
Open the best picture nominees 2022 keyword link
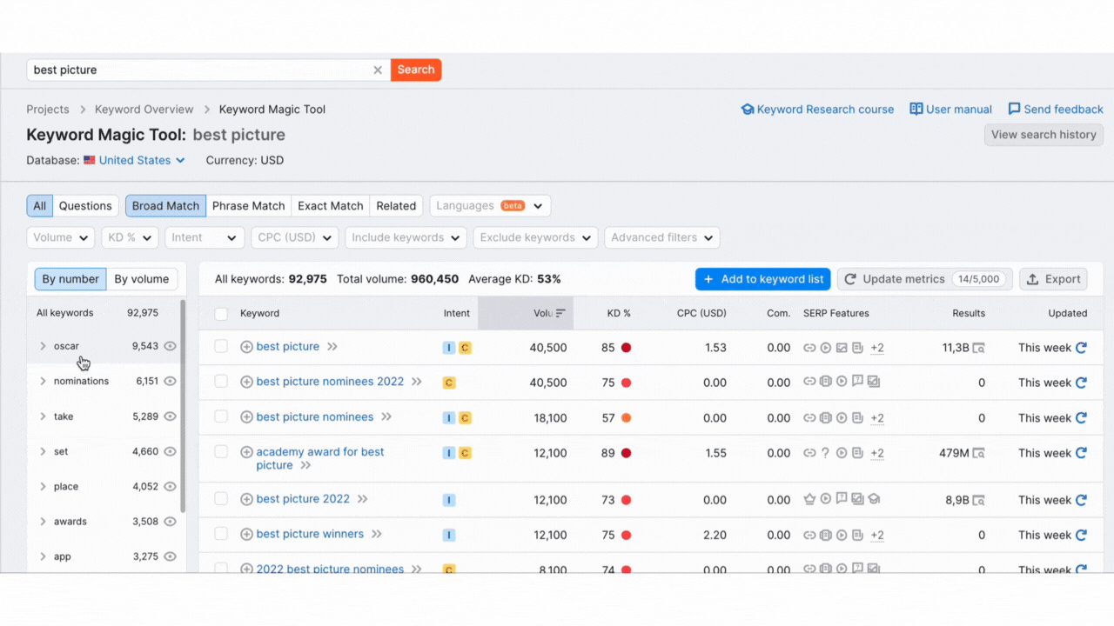330,382
